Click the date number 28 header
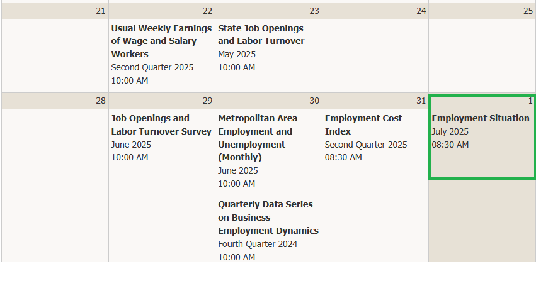The height and width of the screenshot is (293, 536). tap(101, 101)
